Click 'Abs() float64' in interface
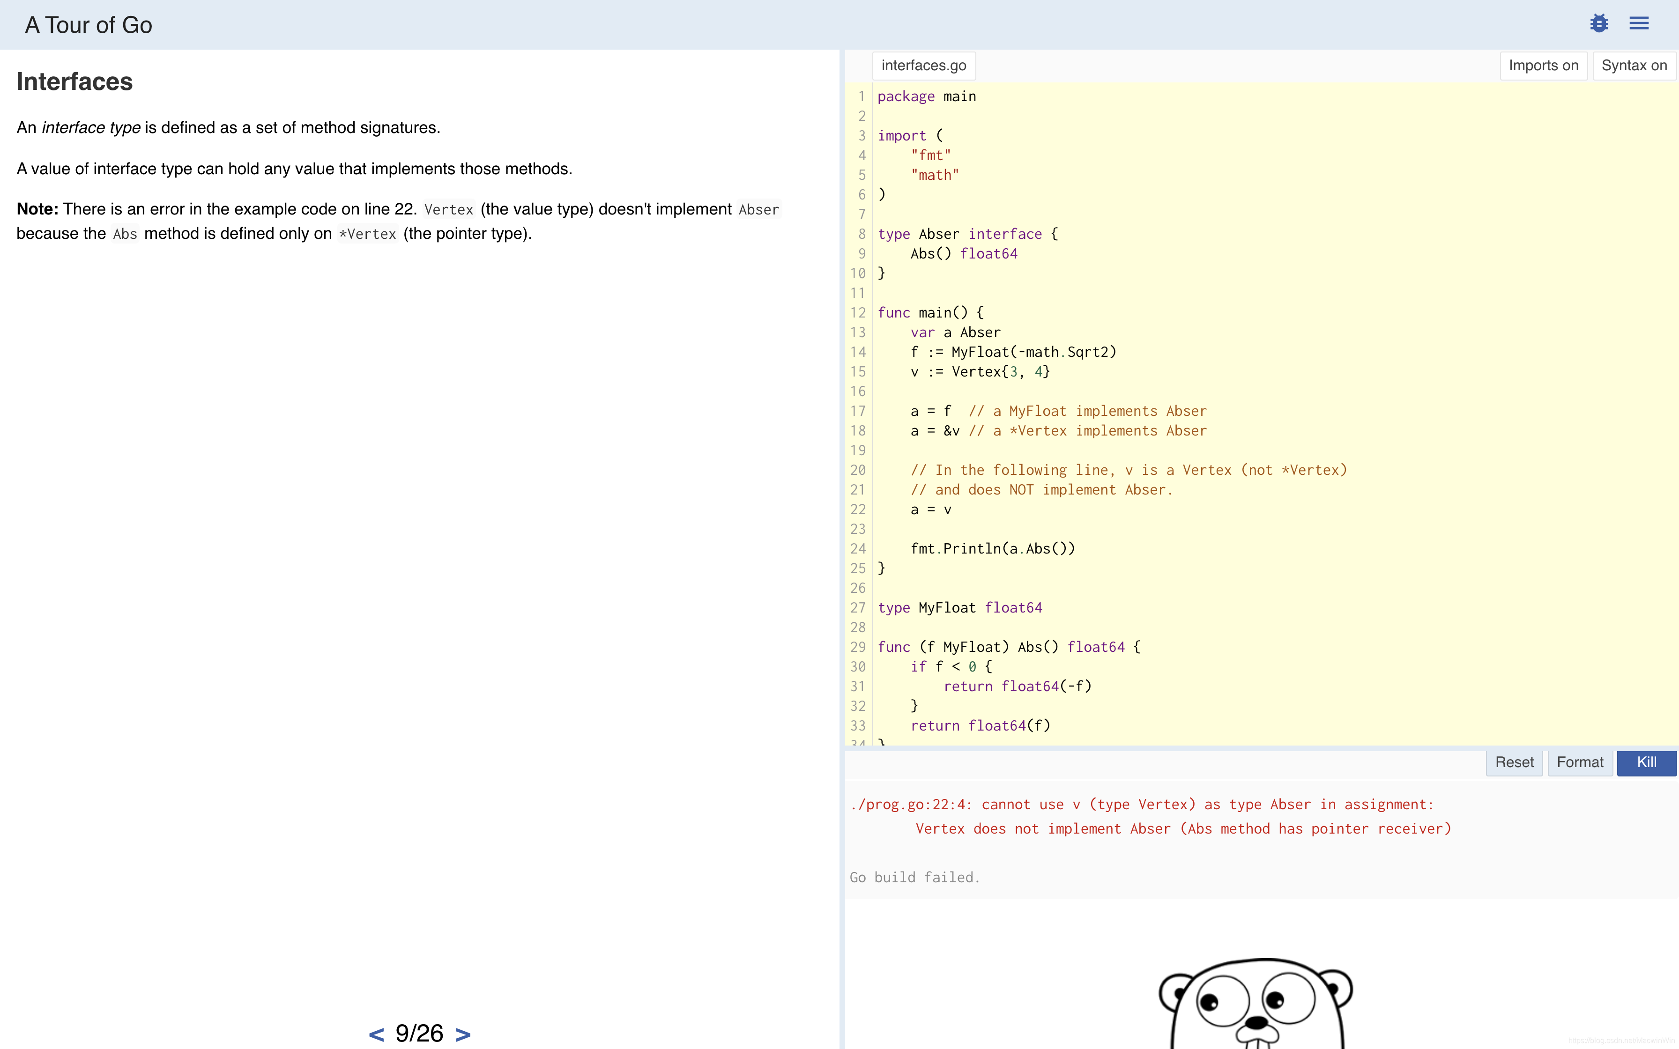 tap(964, 254)
